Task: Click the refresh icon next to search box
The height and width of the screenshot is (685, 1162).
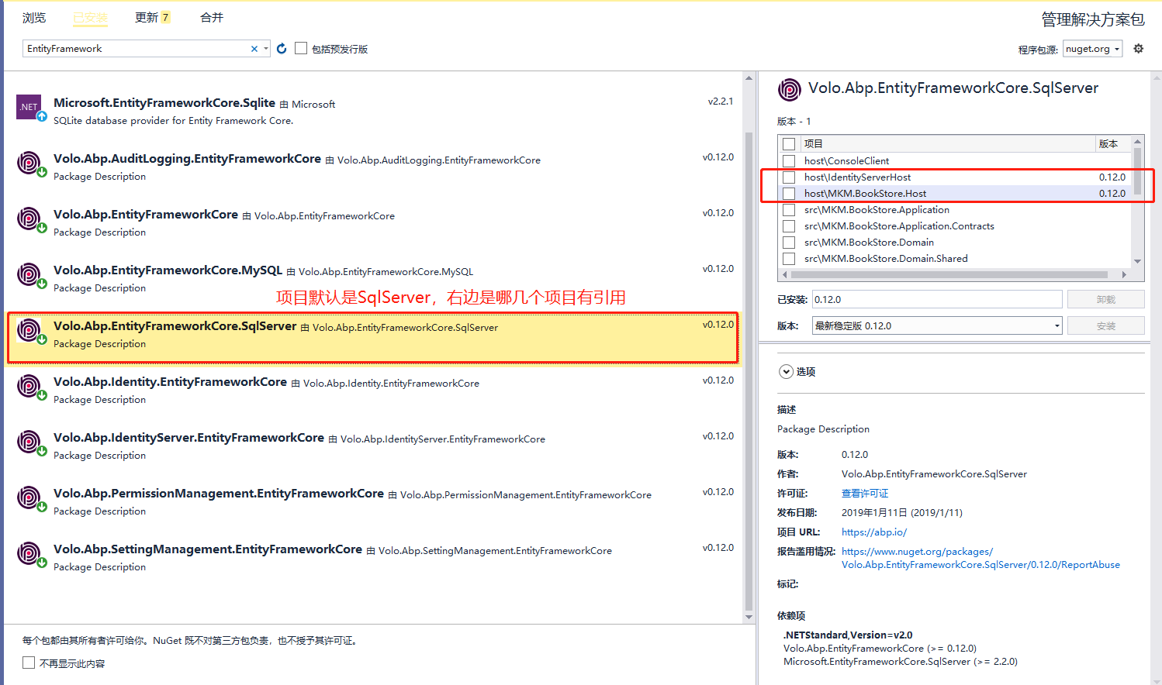Action: pyautogui.click(x=282, y=49)
